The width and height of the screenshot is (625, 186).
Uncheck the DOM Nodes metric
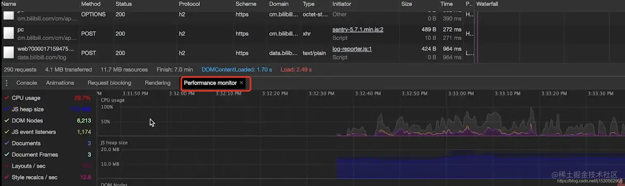tap(7, 121)
